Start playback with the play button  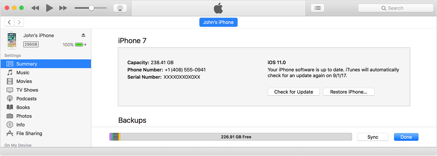(x=50, y=8)
